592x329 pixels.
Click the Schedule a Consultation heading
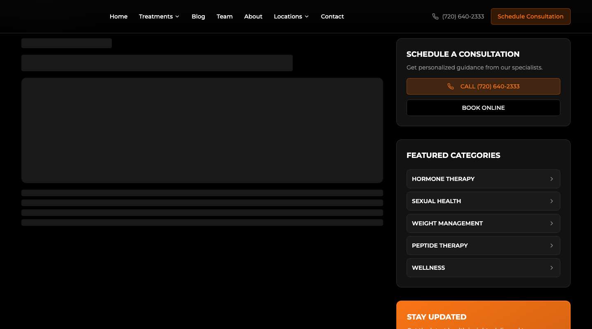[x=463, y=54]
